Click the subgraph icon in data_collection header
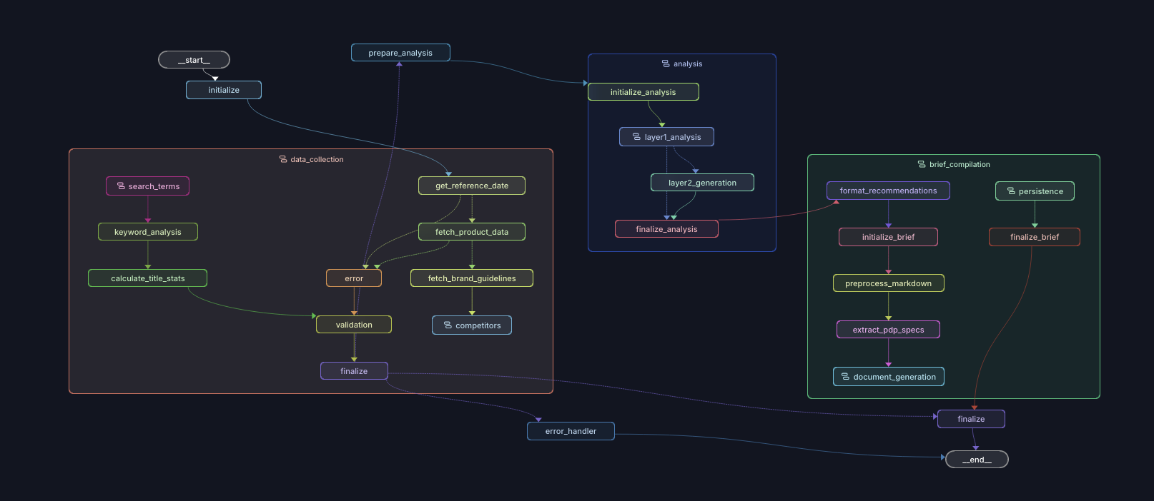This screenshot has width=1154, height=501. coord(283,159)
